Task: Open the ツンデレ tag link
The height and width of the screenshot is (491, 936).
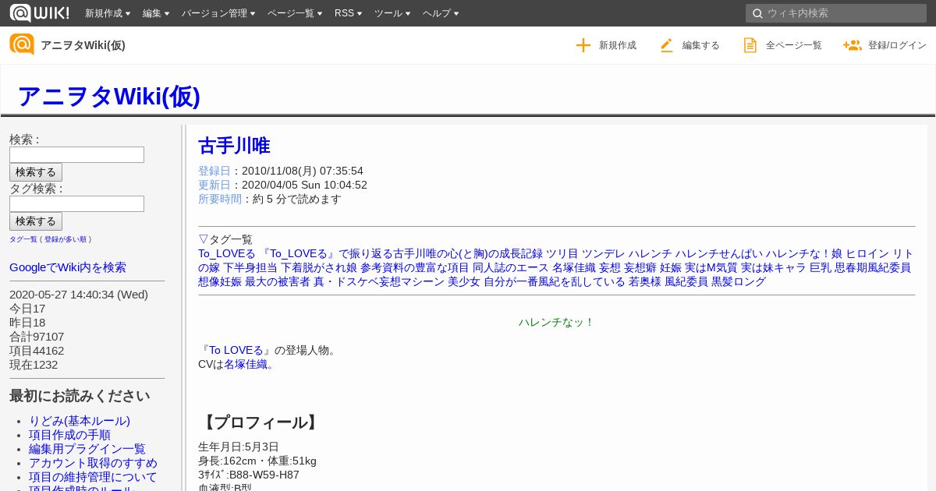Action: coord(603,253)
